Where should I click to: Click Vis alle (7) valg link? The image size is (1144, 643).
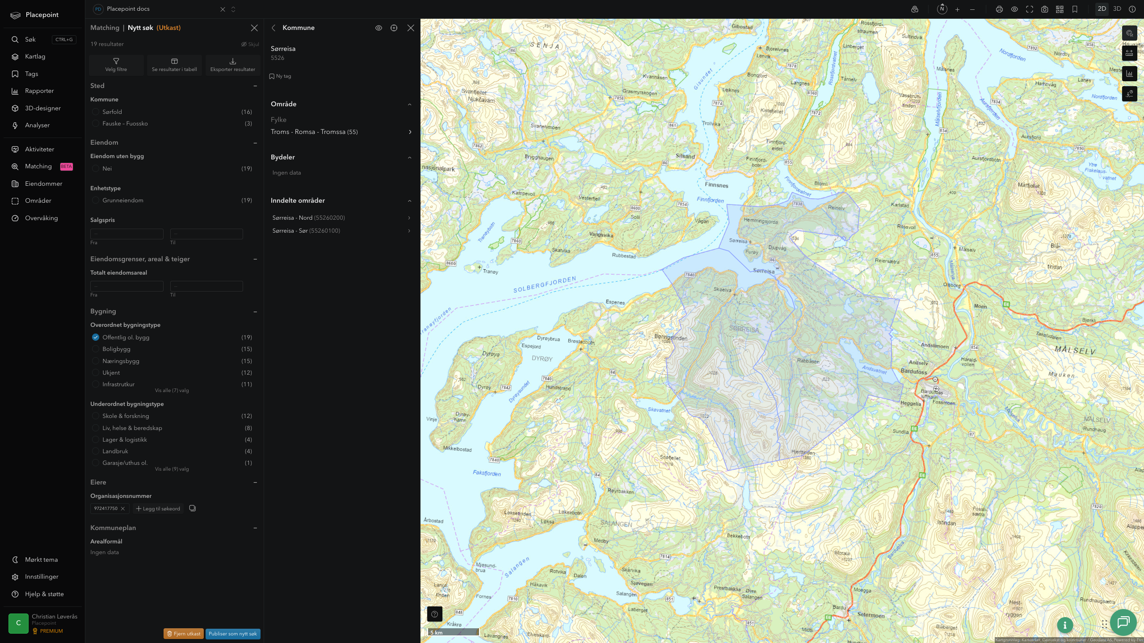(172, 391)
